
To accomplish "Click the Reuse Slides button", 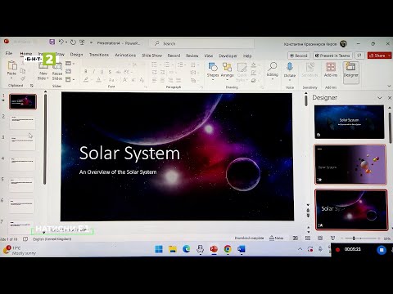I will (x=57, y=71).
